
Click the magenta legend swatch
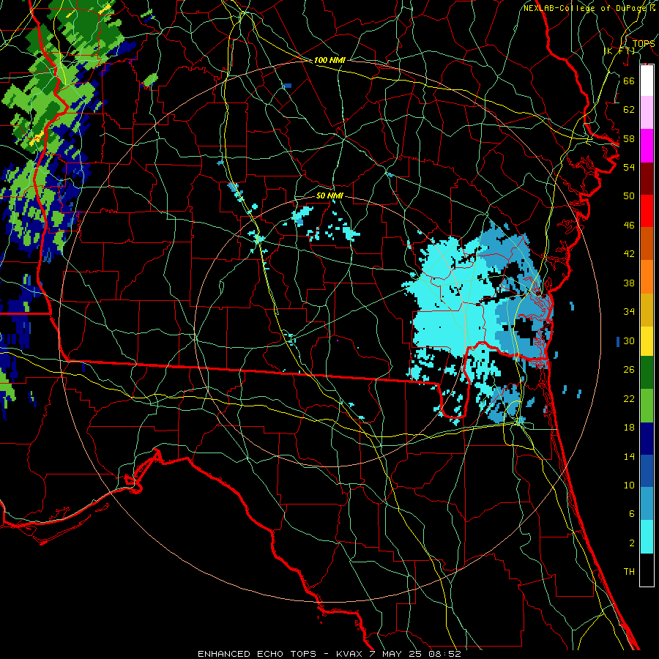coord(647,146)
